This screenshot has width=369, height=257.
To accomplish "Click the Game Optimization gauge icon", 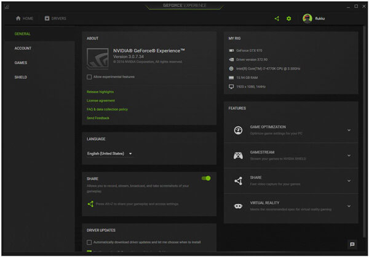I will pyautogui.click(x=238, y=130).
